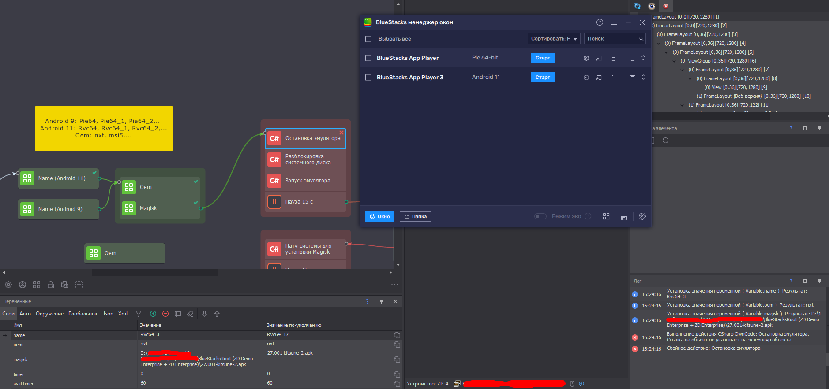Filter the variables list
This screenshot has width=829, height=389.
pos(139,314)
